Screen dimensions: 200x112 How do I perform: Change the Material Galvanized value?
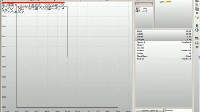click(186, 50)
